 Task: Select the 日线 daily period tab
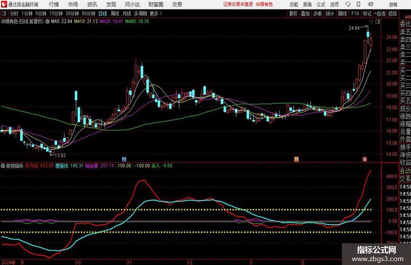point(103,13)
